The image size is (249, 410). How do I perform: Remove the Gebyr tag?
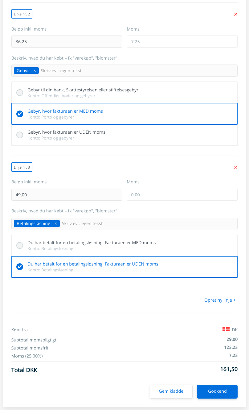tap(35, 71)
